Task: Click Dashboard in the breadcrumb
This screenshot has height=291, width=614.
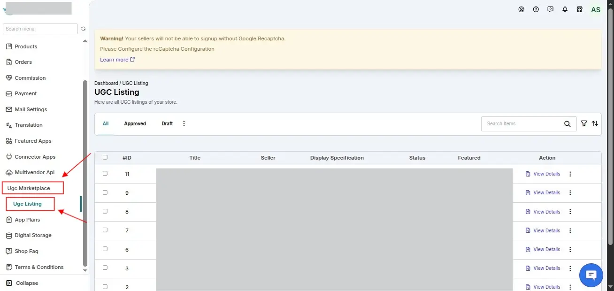Action: click(x=106, y=83)
